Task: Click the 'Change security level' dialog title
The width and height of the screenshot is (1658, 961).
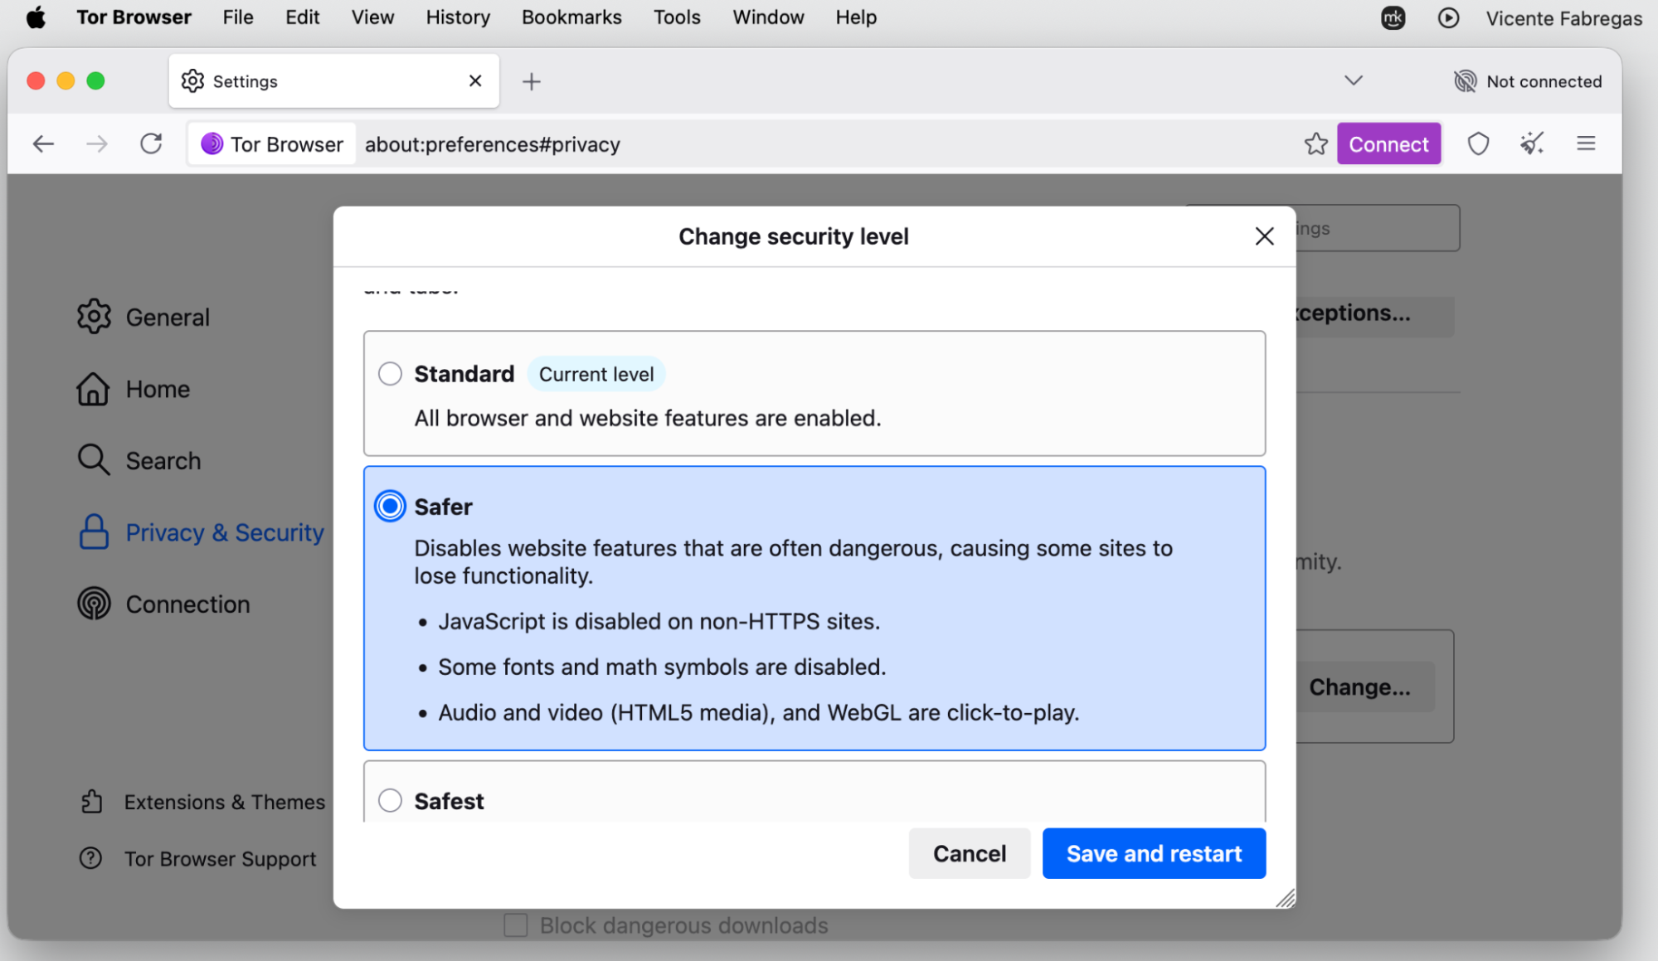Action: [794, 236]
